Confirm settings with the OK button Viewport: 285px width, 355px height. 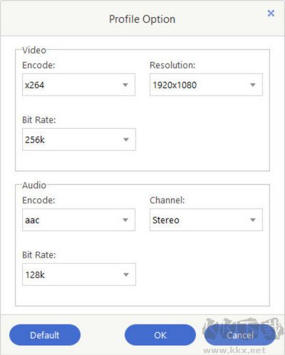pos(160,335)
